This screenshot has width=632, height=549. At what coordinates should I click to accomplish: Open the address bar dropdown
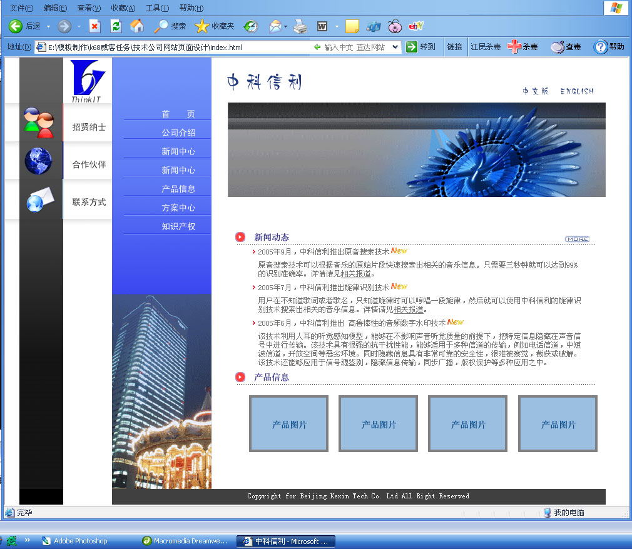coord(395,47)
